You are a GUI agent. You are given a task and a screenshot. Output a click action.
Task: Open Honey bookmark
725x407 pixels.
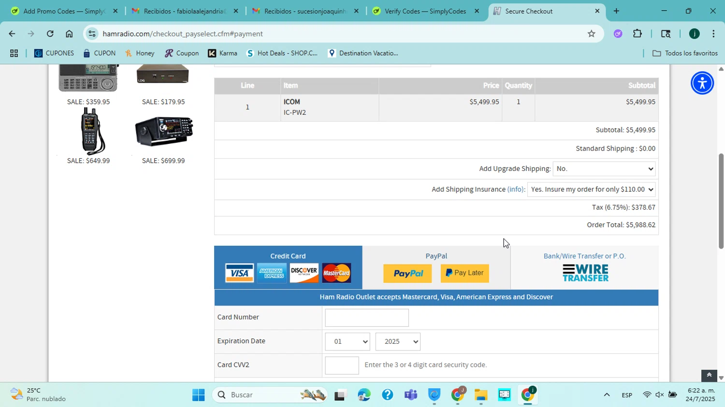click(x=140, y=53)
